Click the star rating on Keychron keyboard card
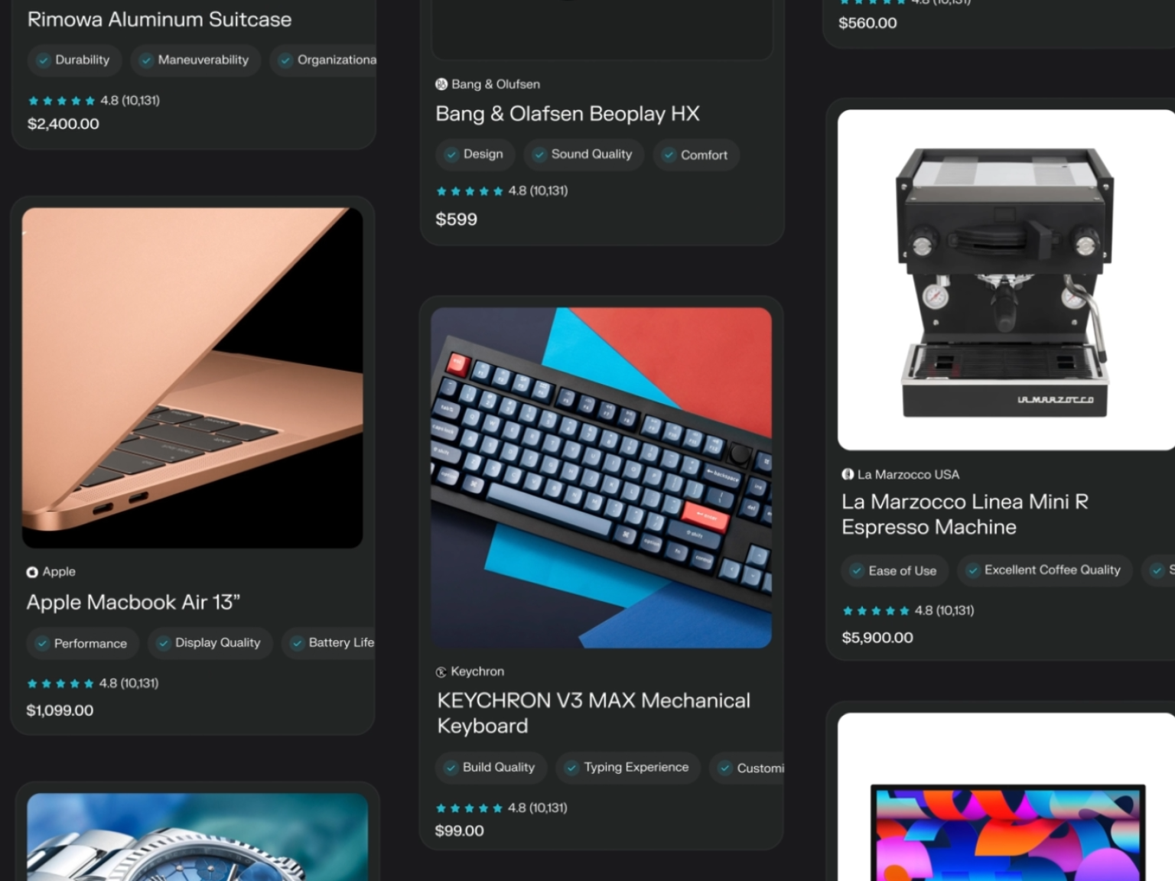Screen dimensions: 1175x881 click(x=469, y=808)
